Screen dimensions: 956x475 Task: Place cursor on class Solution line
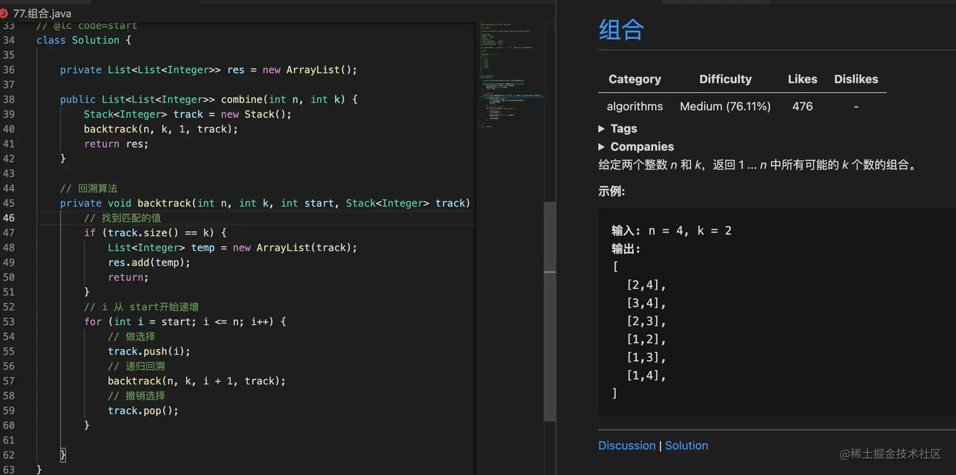pyautogui.click(x=83, y=40)
